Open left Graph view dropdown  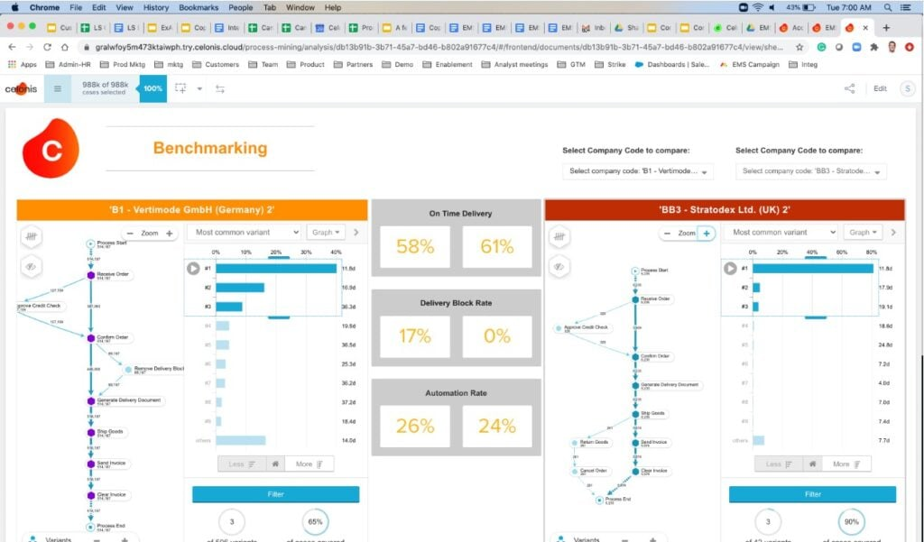tap(326, 232)
